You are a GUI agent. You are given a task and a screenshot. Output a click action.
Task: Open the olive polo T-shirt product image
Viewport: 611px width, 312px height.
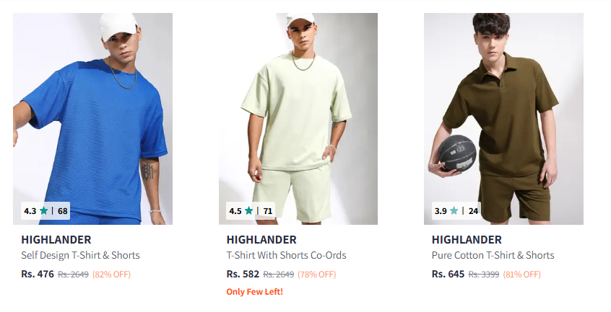(x=503, y=118)
